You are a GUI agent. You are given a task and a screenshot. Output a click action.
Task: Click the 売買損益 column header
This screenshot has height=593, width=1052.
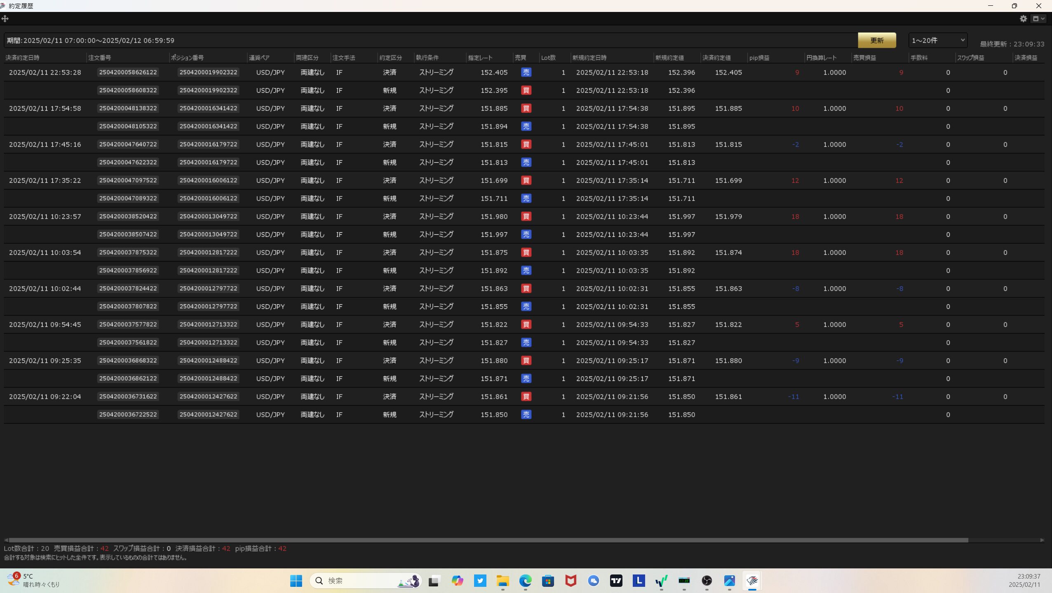pyautogui.click(x=864, y=58)
